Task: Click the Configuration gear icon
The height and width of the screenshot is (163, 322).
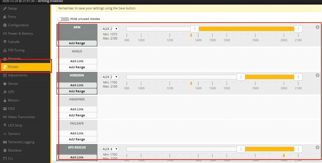Action: coord(5,25)
